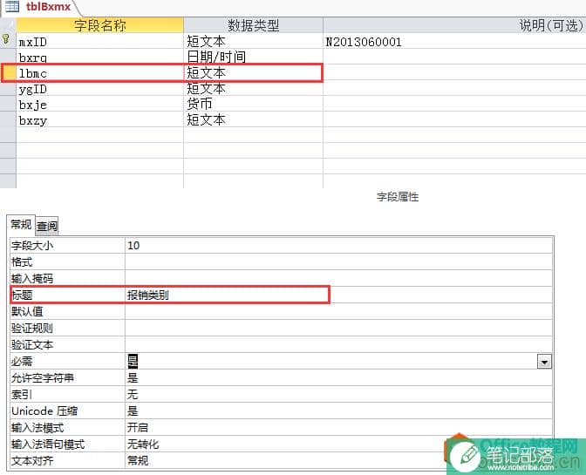Click the 字段属性 section heading

(398, 196)
